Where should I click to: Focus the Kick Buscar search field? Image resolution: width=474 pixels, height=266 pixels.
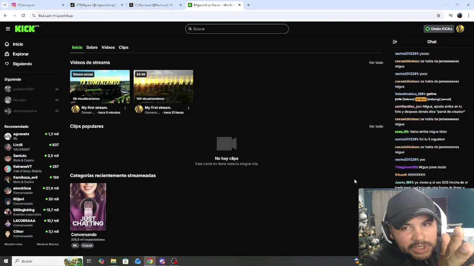pyautogui.click(x=237, y=29)
